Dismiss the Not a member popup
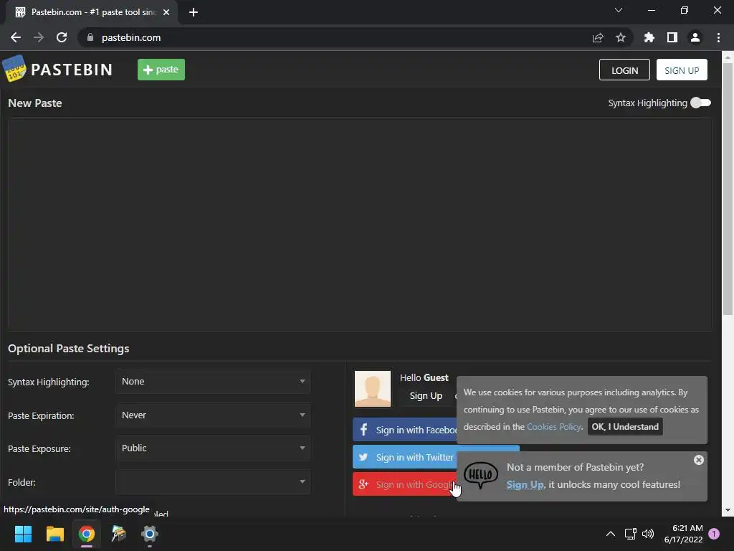The height and width of the screenshot is (551, 734). coord(699,460)
